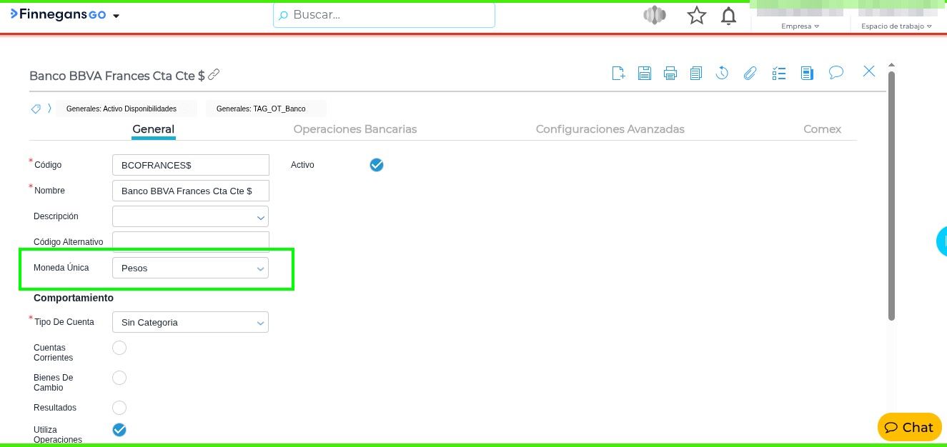Open notifications bell icon

[x=728, y=16]
